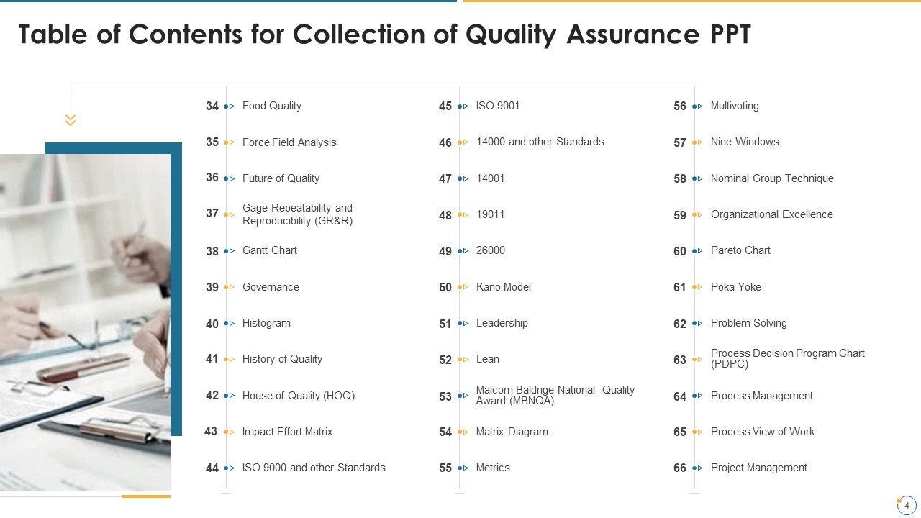Go to the Poka-Yoke section
Image resolution: width=921 pixels, height=518 pixels.
click(x=735, y=287)
